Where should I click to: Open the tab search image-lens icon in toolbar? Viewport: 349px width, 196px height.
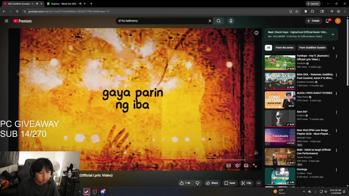(322, 11)
